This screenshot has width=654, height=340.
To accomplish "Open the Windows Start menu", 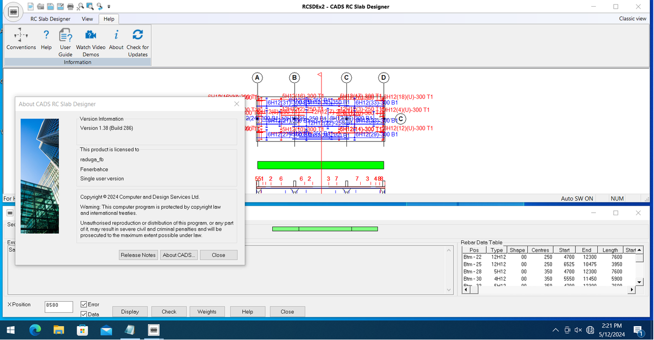I will (x=10, y=330).
